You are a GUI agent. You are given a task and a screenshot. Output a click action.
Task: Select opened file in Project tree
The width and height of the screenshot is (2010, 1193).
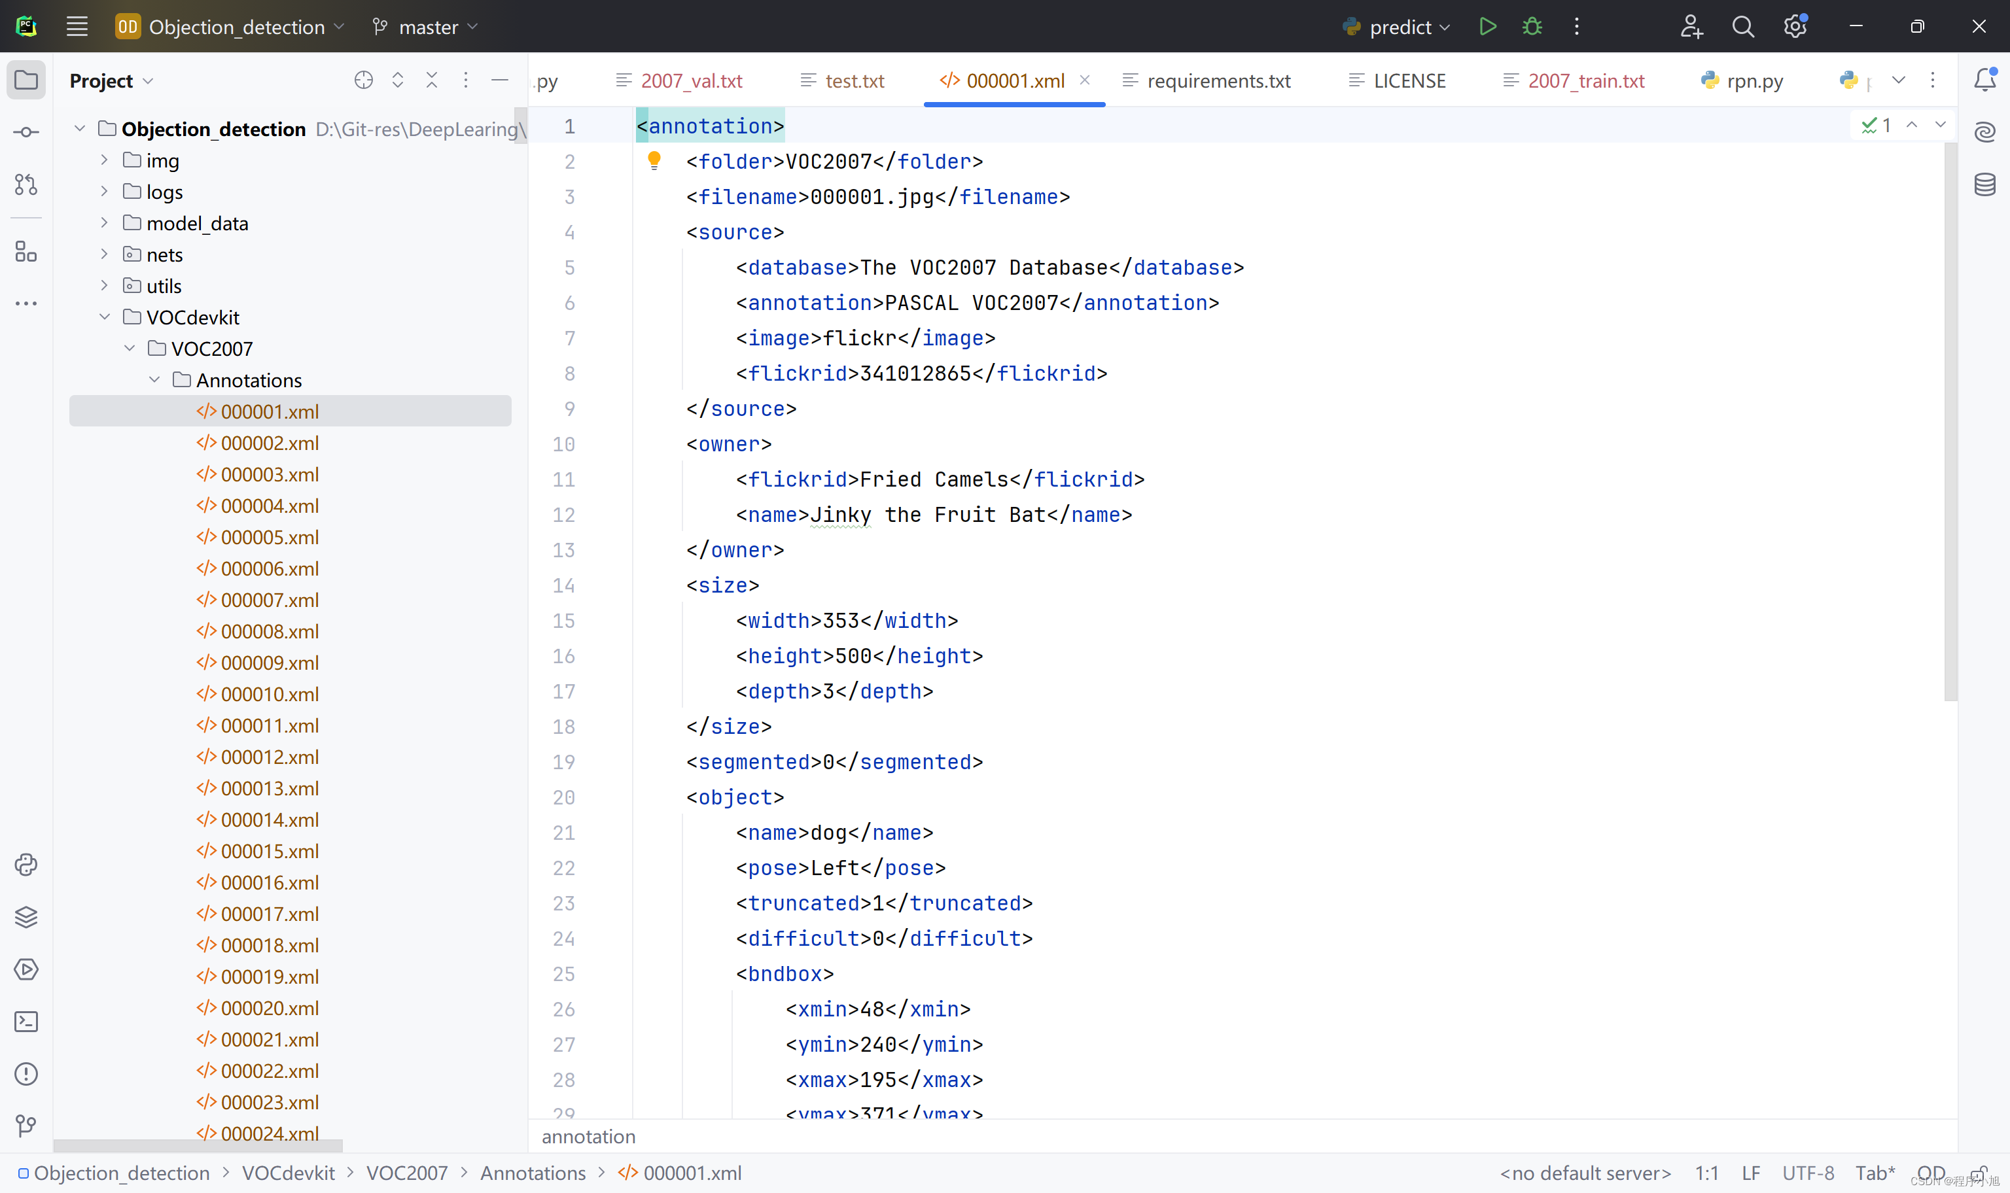363,80
